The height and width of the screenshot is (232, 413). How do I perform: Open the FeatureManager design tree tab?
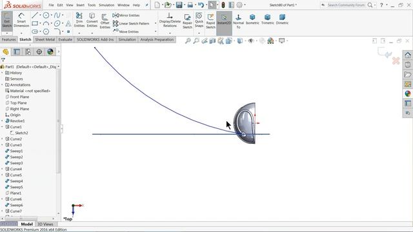(x=6, y=52)
